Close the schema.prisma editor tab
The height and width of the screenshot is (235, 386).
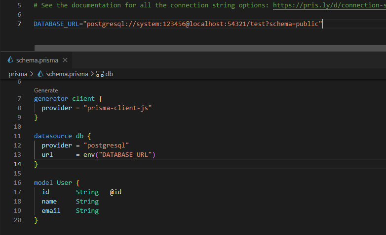point(65,60)
